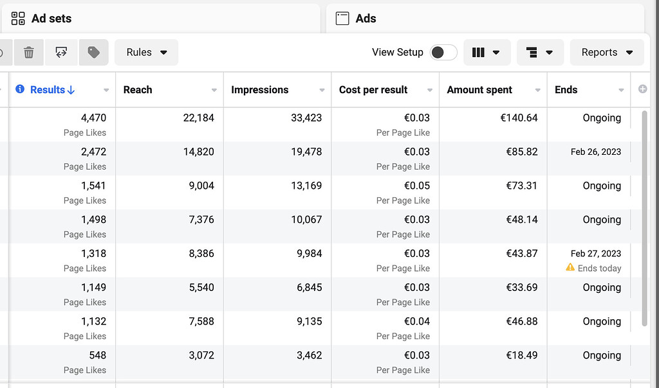
Task: Open Cost per result column arrow
Action: point(430,90)
